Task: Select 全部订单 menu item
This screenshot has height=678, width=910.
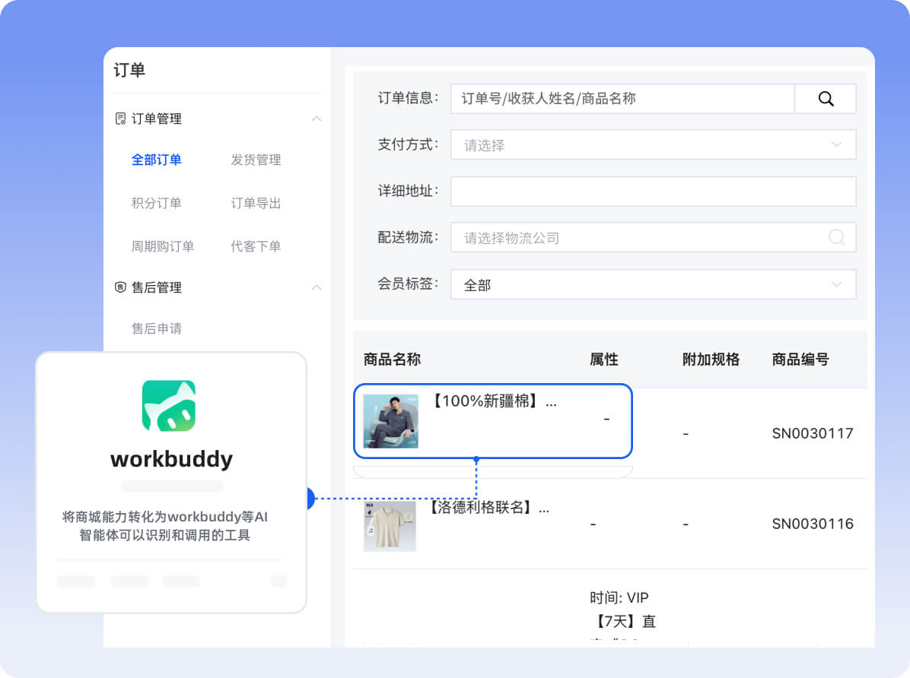Action: point(156,160)
